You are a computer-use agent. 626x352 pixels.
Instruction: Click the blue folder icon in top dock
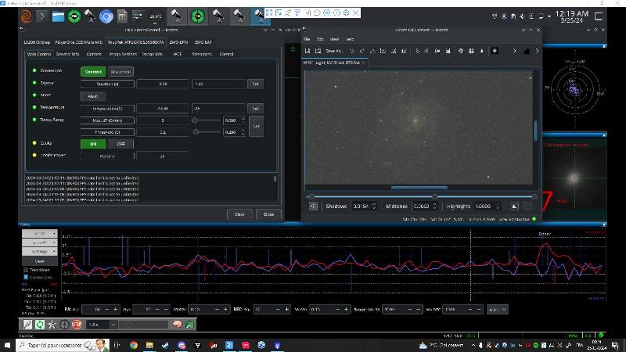point(59,15)
